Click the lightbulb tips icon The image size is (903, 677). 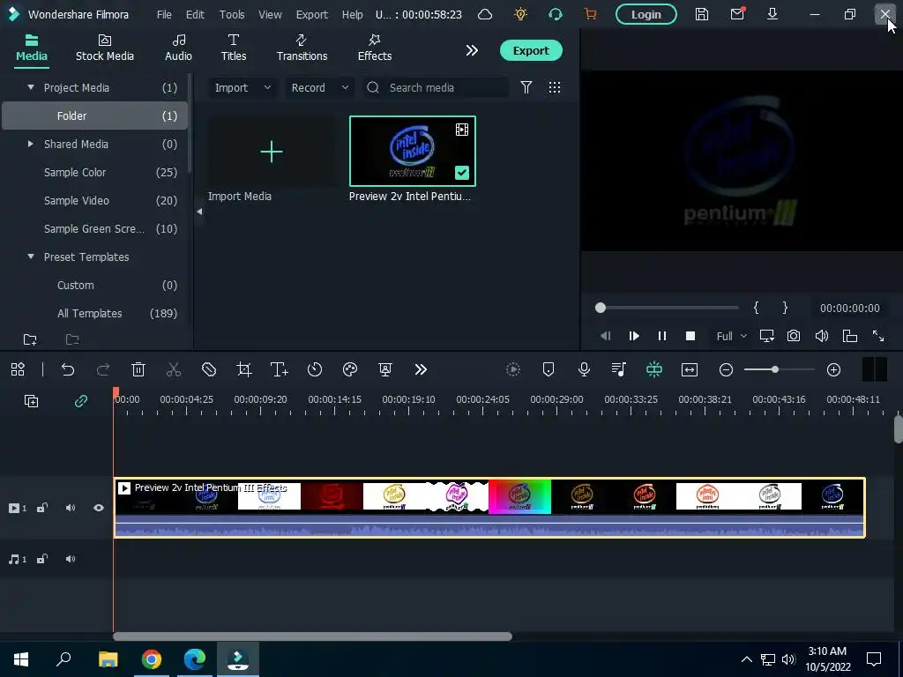(x=520, y=14)
